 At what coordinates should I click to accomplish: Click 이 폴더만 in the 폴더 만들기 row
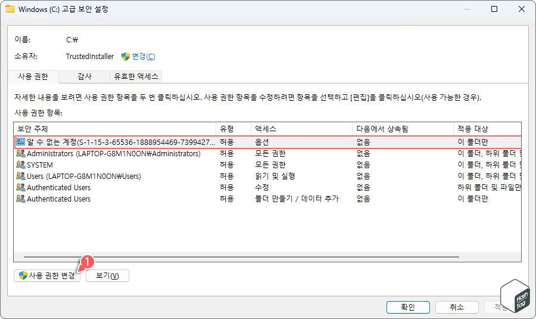point(473,199)
